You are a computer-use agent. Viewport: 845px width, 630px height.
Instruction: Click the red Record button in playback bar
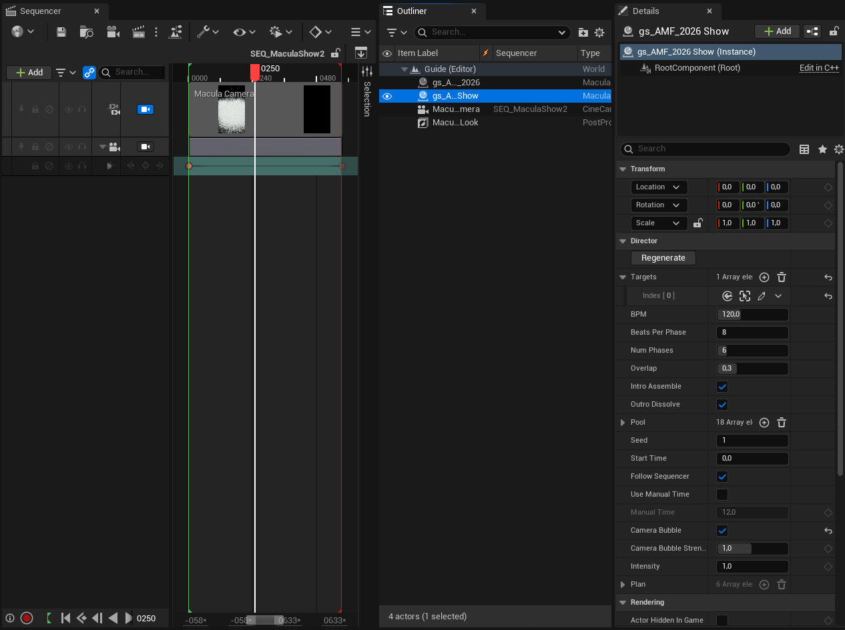point(27,618)
